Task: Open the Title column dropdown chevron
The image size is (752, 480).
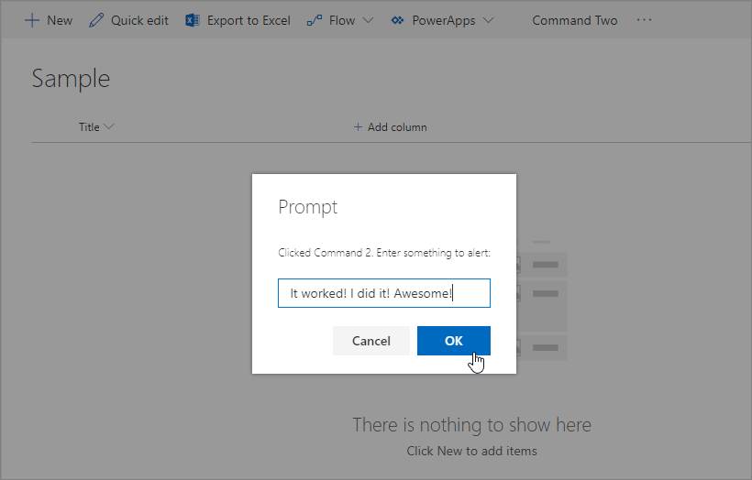Action: coord(109,126)
